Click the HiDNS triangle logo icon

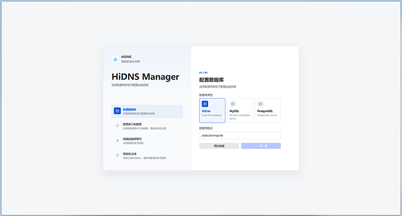pyautogui.click(x=115, y=59)
